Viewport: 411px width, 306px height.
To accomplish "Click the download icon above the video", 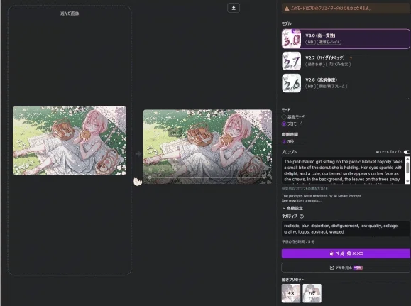I will pyautogui.click(x=234, y=8).
